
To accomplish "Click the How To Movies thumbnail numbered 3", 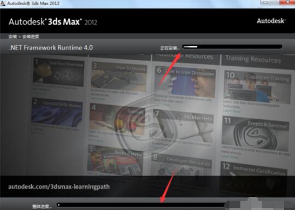I will click(x=119, y=77).
